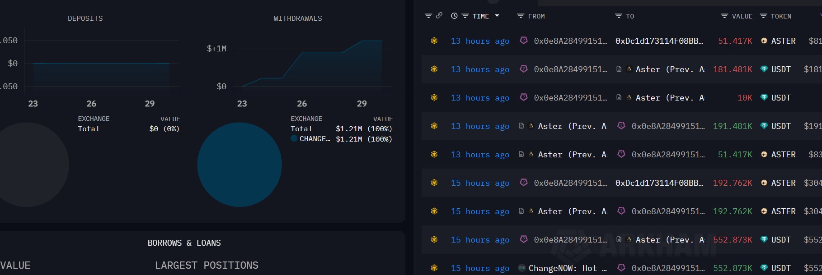Open the 15 hours ago link on the ChangeNOW row
The image size is (822, 275).
click(480, 268)
